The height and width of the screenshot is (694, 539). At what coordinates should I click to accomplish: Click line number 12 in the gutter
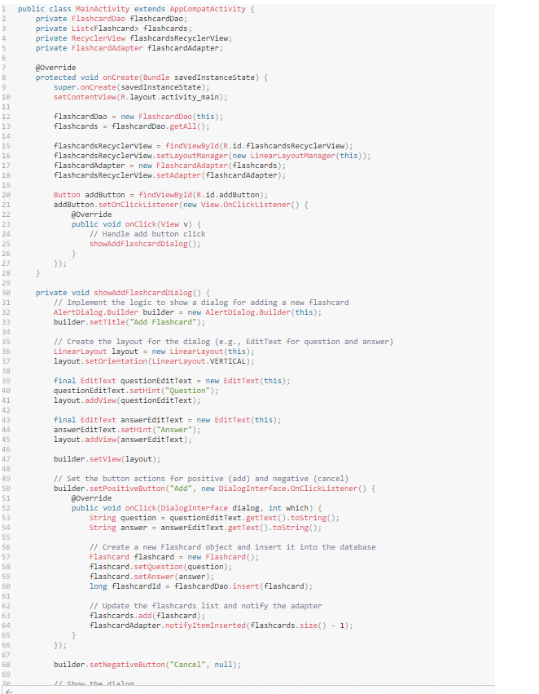point(6,117)
